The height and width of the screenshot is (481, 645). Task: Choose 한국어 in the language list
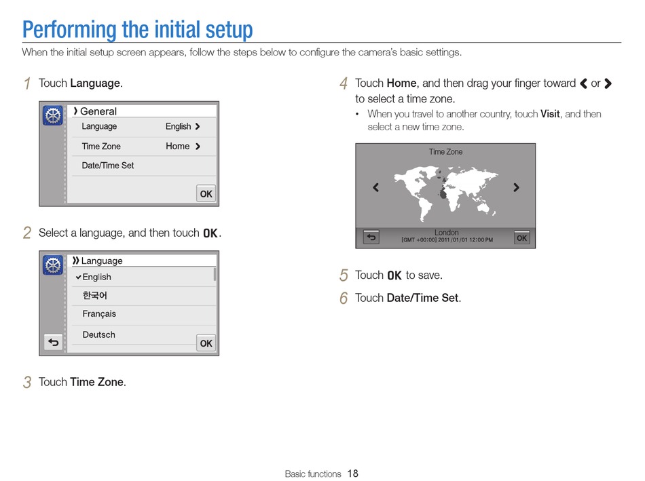pyautogui.click(x=144, y=296)
